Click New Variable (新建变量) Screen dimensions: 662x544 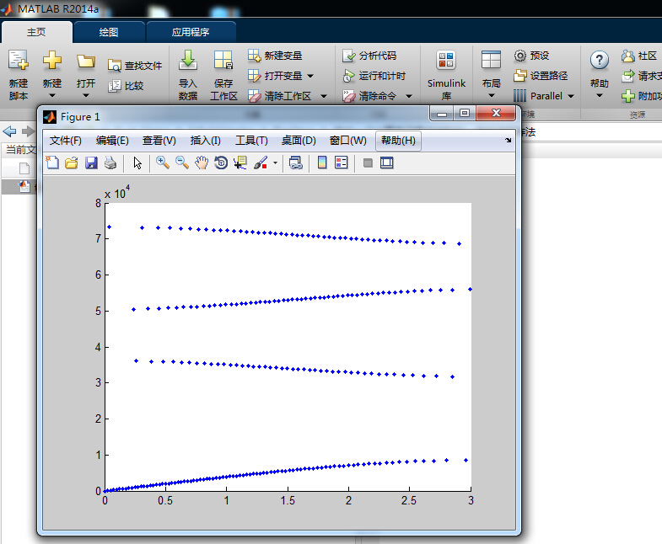275,56
